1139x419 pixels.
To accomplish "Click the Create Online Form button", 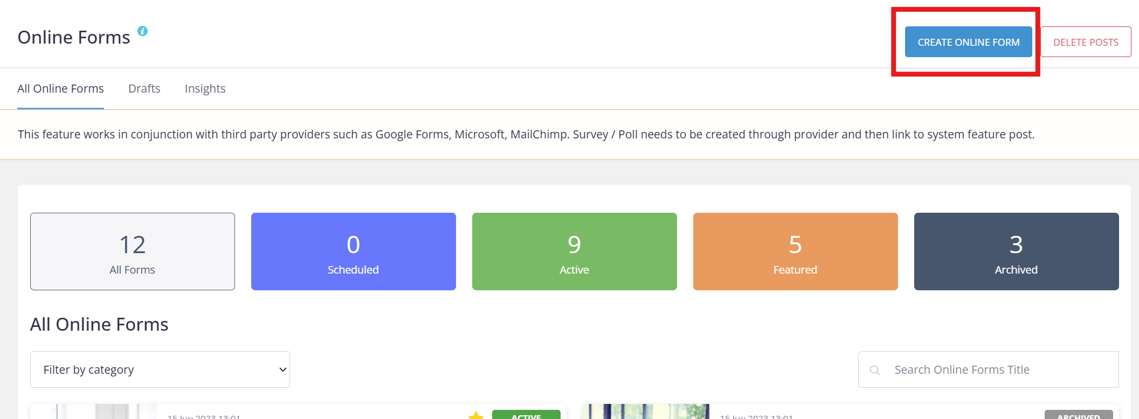I will coord(969,42).
